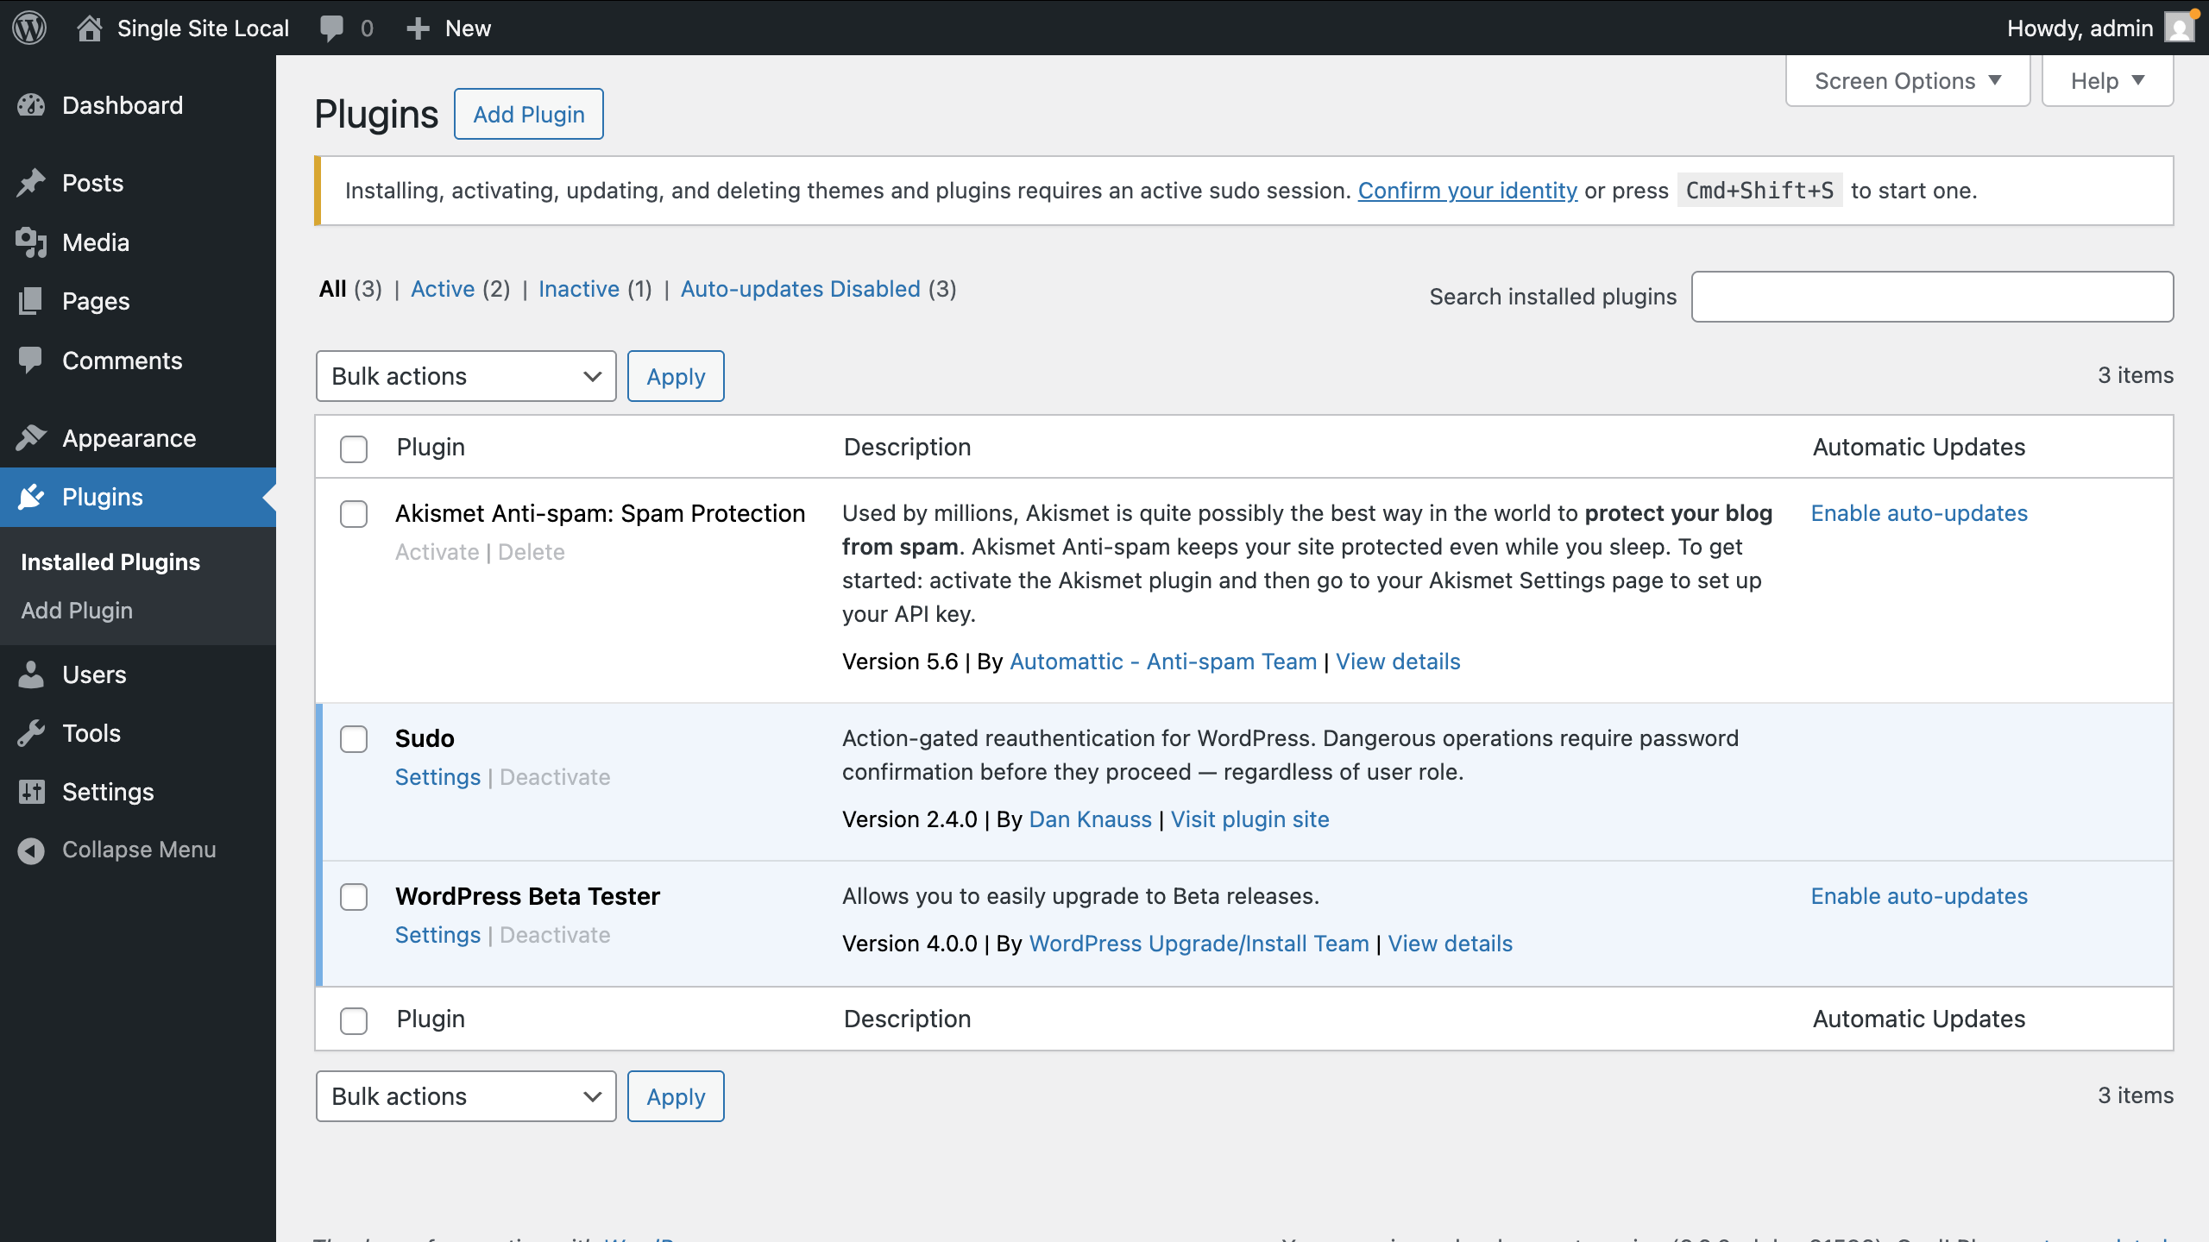Open the Howdy, admin account menu
2209x1242 pixels.
click(2101, 28)
